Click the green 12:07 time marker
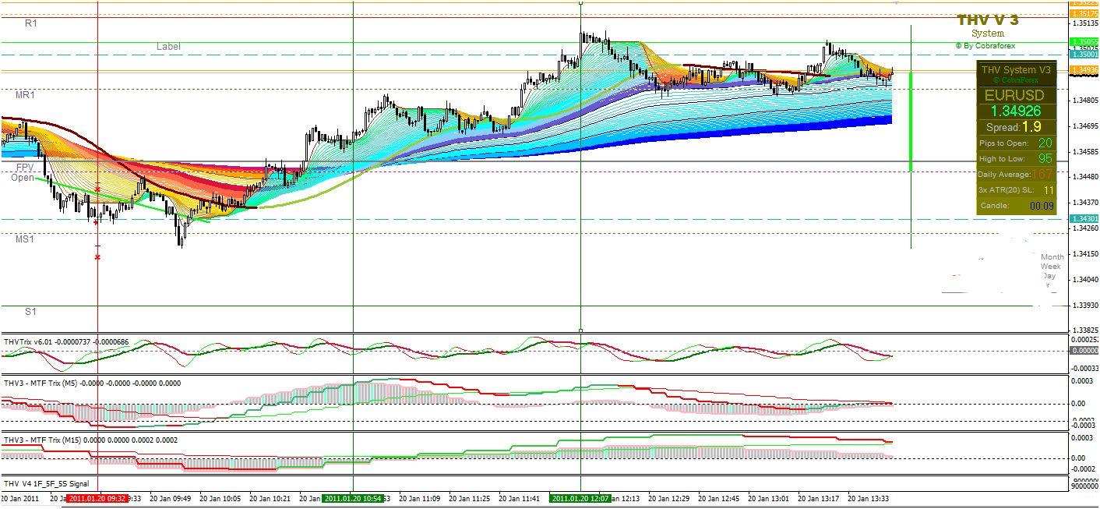The height and width of the screenshot is (509, 1100). pyautogui.click(x=580, y=498)
